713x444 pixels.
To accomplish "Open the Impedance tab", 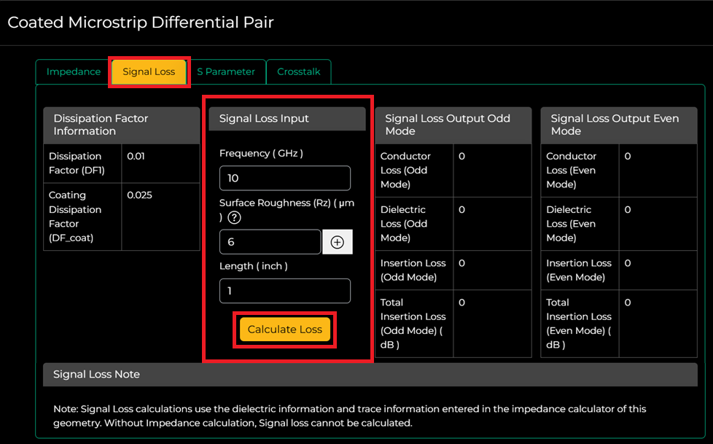I will [73, 72].
